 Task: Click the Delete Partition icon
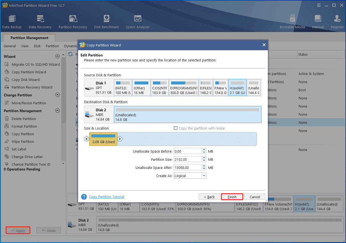coord(7,119)
